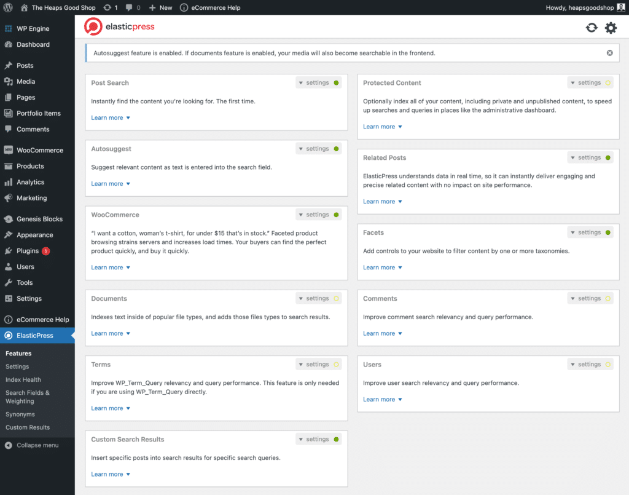Click the user avatar in the admin bar
Image resolution: width=629 pixels, height=495 pixels.
pos(621,7)
